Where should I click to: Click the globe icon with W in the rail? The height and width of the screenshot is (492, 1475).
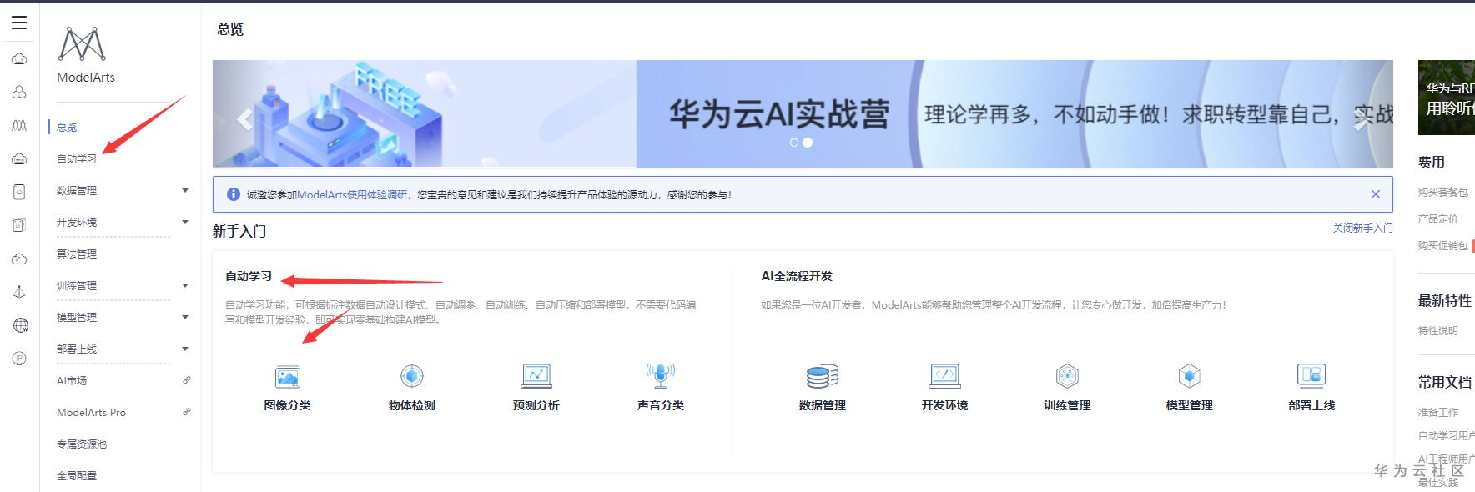pyautogui.click(x=20, y=325)
